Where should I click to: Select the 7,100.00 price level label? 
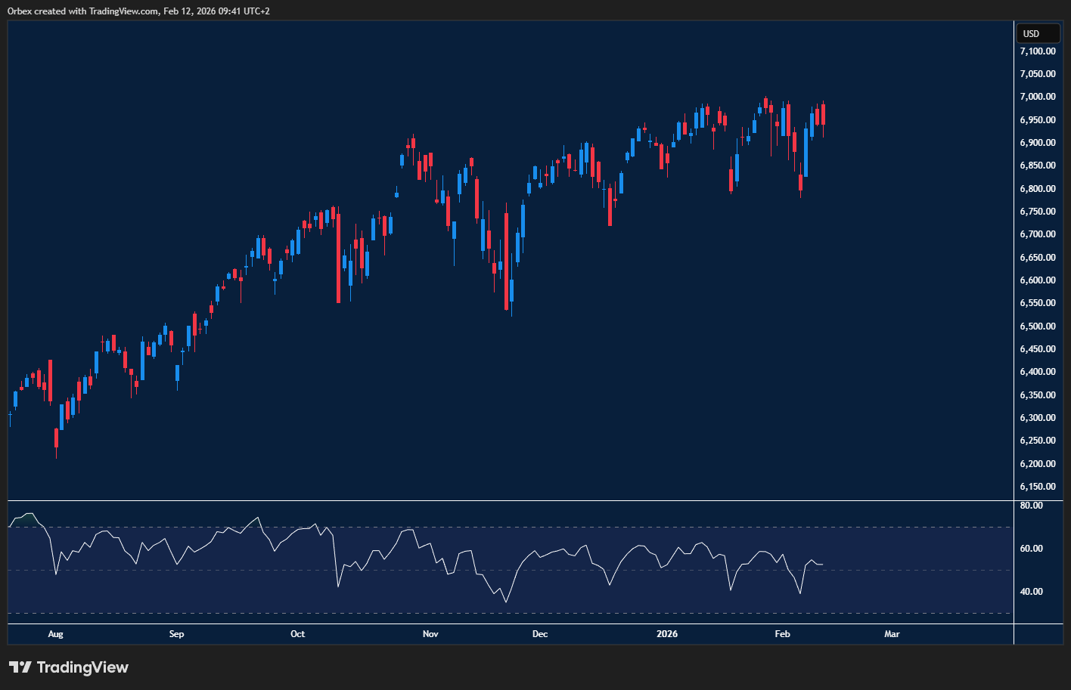(x=1037, y=51)
